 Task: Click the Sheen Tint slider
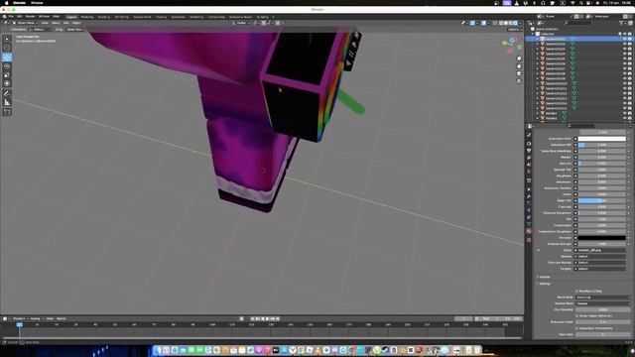point(601,200)
